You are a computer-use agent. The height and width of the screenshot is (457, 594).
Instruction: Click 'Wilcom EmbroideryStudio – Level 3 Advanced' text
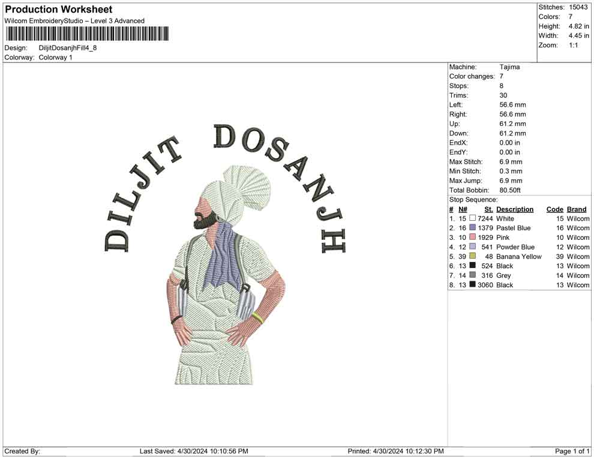pos(74,21)
